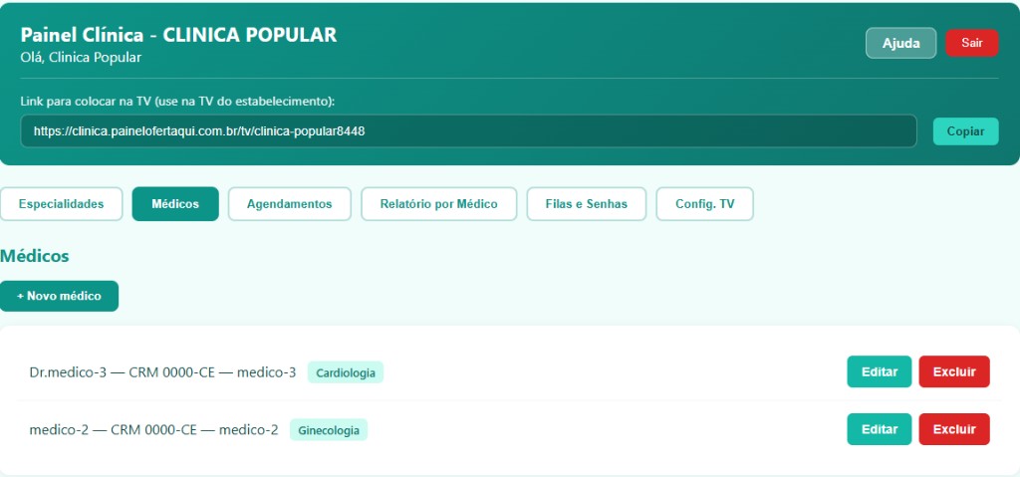Open the Filas e Senhas tab
The image size is (1020, 477).
point(586,204)
